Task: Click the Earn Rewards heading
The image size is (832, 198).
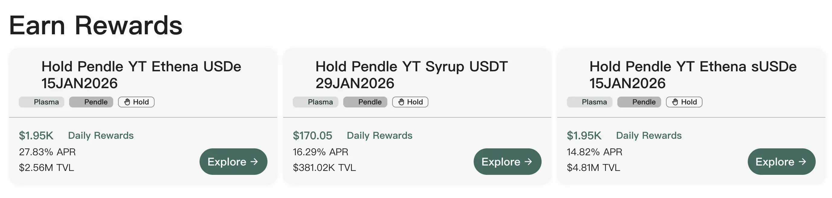Action: 96,26
